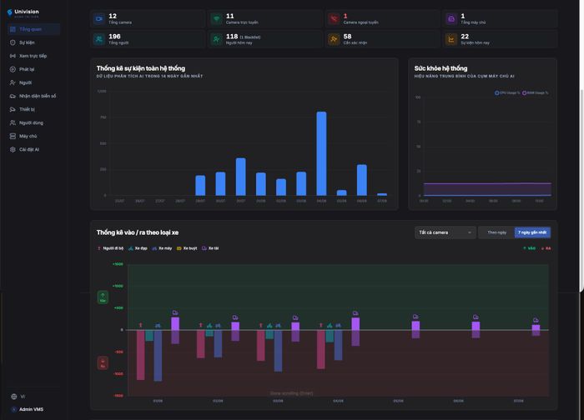This screenshot has height=420, width=584.
Task: Click the tallest blue bar in events chart
Action: tap(321, 153)
